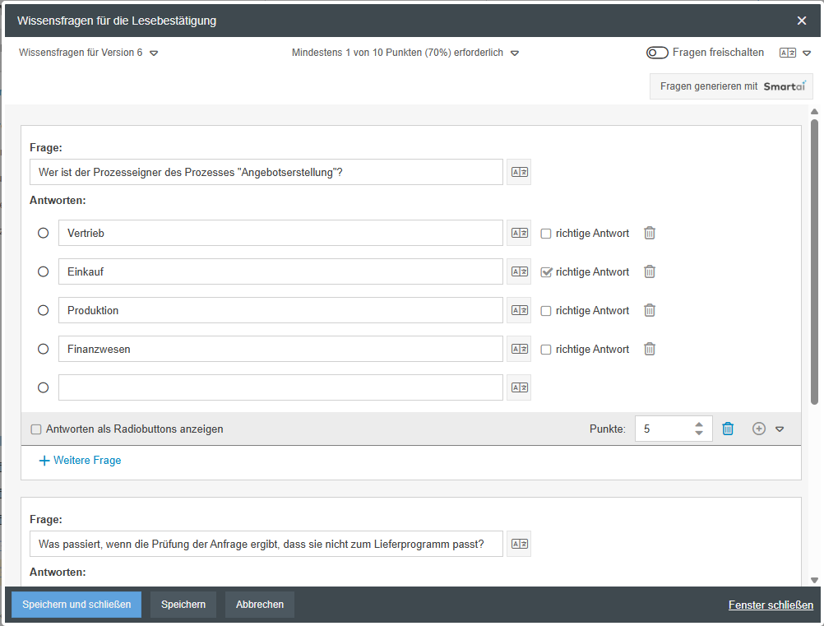The width and height of the screenshot is (824, 626).
Task: Click the Angebotserstellung question text field
Action: coord(266,173)
